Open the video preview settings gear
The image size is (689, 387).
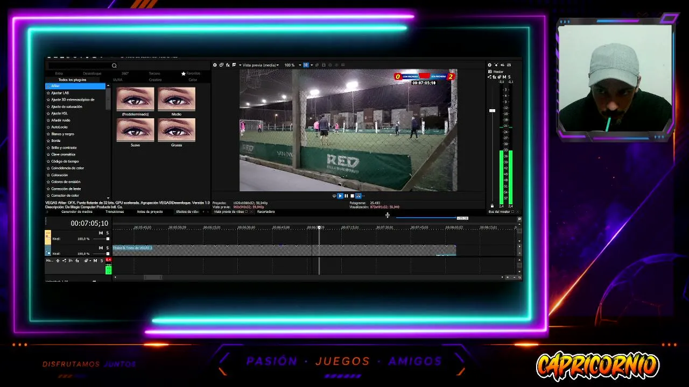pos(215,65)
